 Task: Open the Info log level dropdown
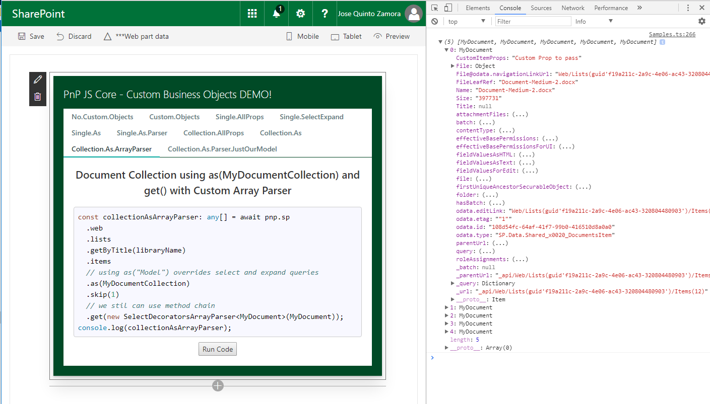pos(594,21)
